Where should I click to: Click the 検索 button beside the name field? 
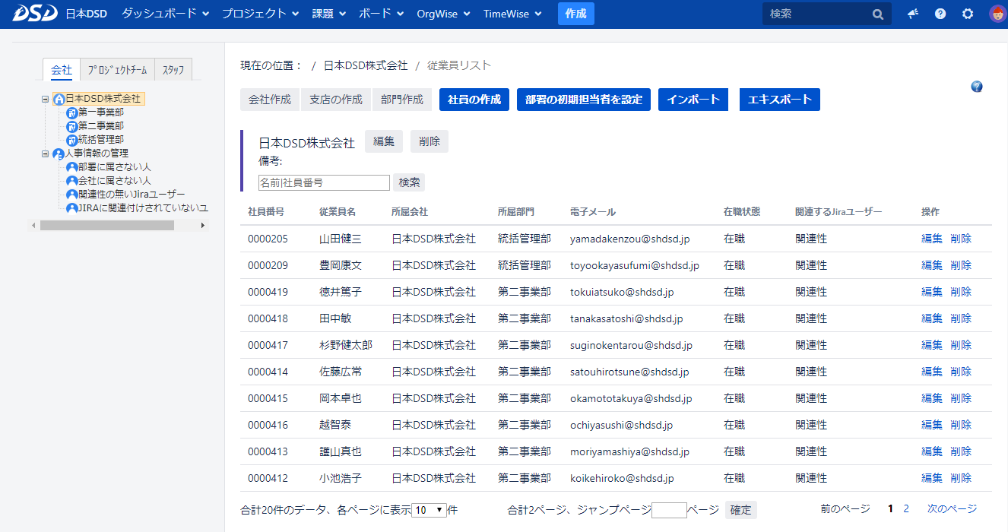[410, 182]
